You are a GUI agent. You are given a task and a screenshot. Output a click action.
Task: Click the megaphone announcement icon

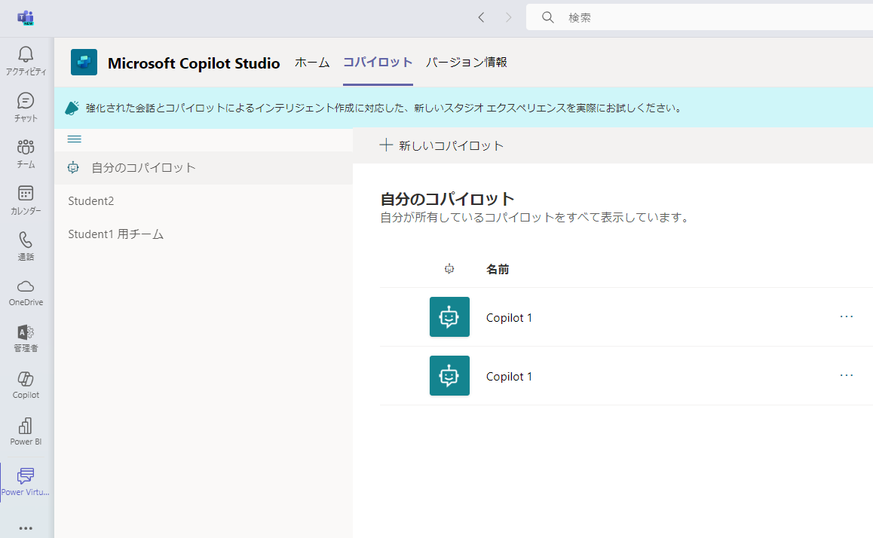72,108
